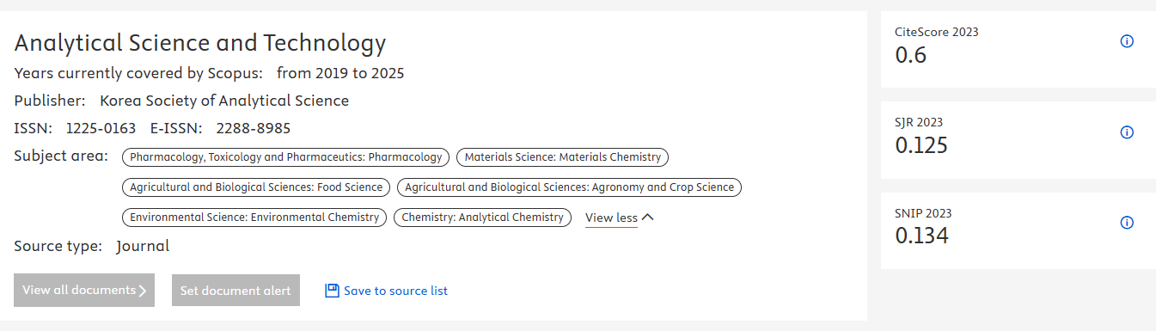Click the Agronomy and Crop Science tag
Image resolution: width=1156 pixels, height=331 pixels.
tap(570, 187)
